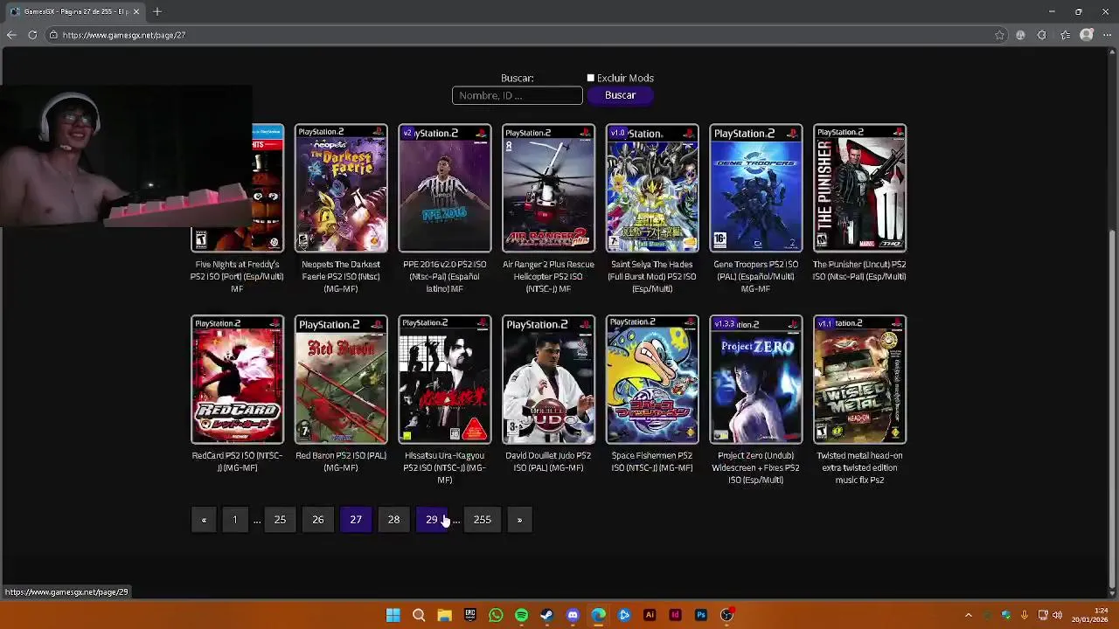Open Adobe Illustrator from the taskbar
Image resolution: width=1119 pixels, height=629 pixels.
(650, 615)
